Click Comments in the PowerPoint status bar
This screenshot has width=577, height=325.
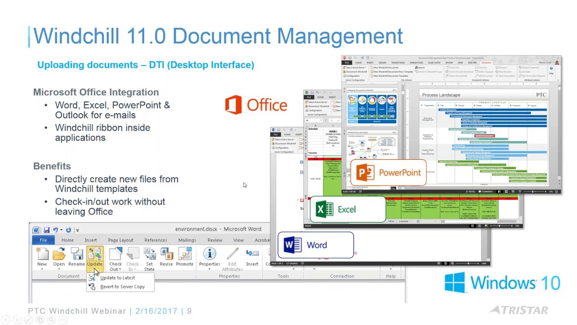(485, 192)
